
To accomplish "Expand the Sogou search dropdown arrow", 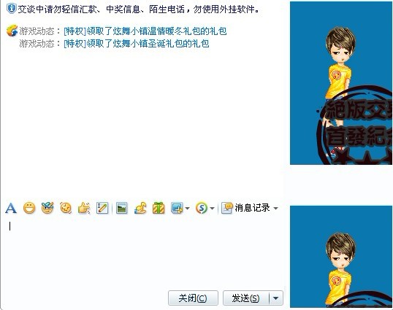I will point(212,208).
